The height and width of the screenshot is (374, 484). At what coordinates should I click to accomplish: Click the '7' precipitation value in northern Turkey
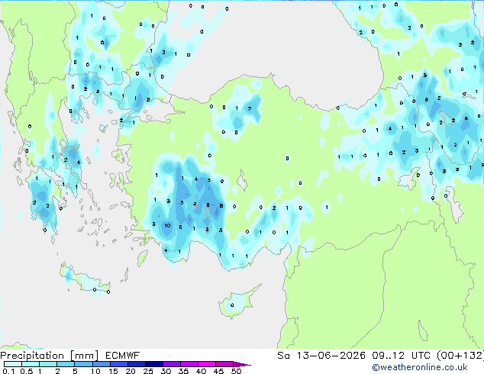point(250,108)
